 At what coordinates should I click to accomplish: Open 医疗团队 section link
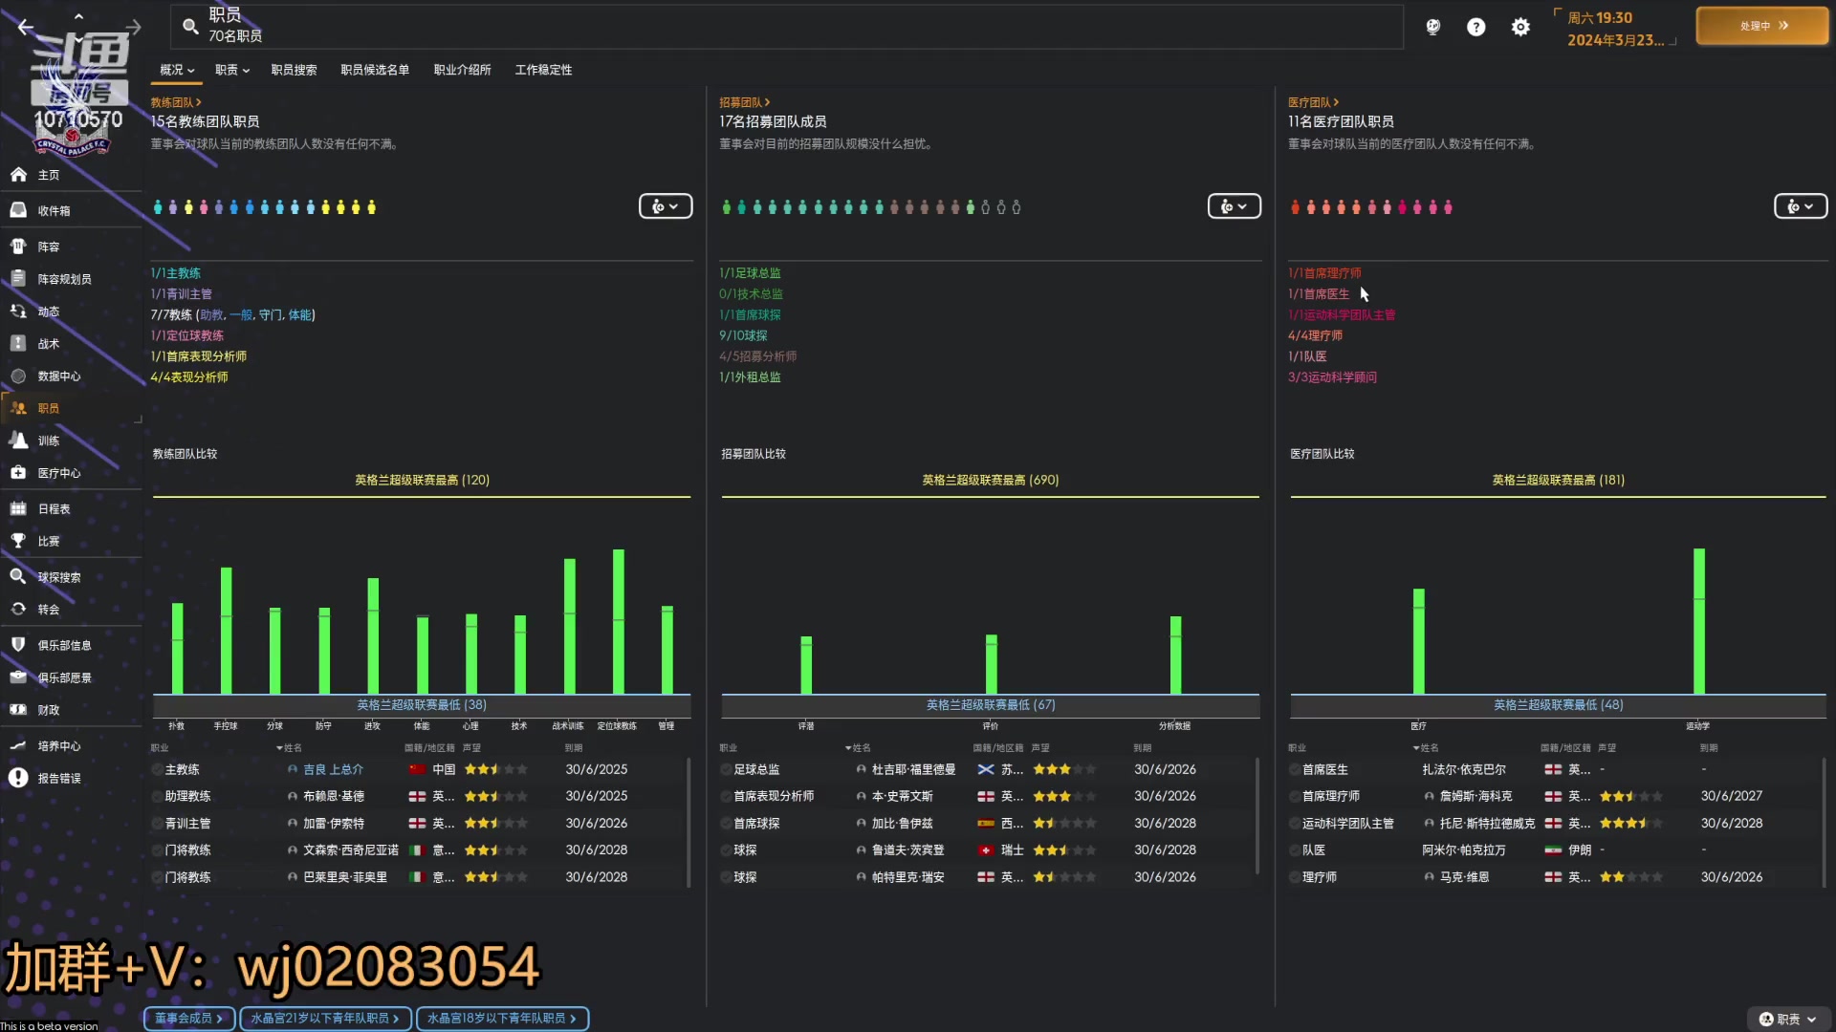click(x=1313, y=102)
